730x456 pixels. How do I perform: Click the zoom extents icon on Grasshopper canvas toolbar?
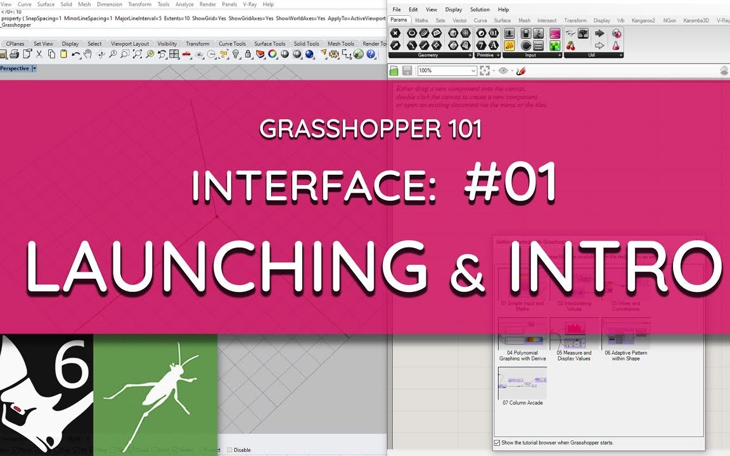485,71
